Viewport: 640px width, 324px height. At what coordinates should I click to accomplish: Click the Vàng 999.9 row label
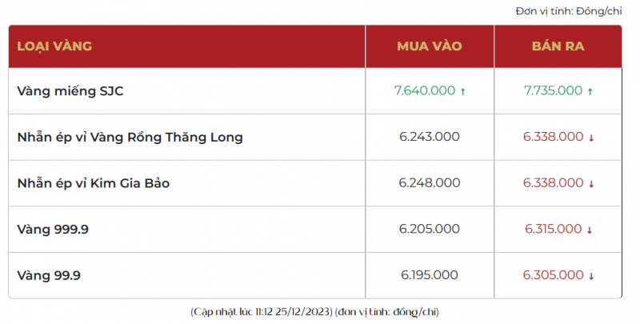pyautogui.click(x=52, y=230)
